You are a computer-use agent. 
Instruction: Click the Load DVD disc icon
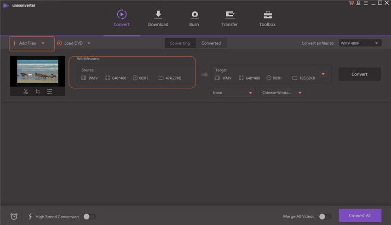pos(59,43)
